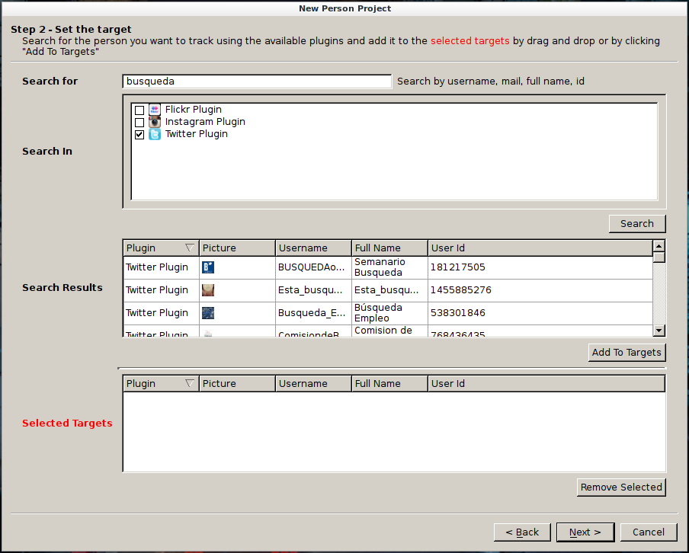This screenshot has width=689, height=553.
Task: Select the BUSQUEDAo profile picture thumbnail
Action: 208,267
